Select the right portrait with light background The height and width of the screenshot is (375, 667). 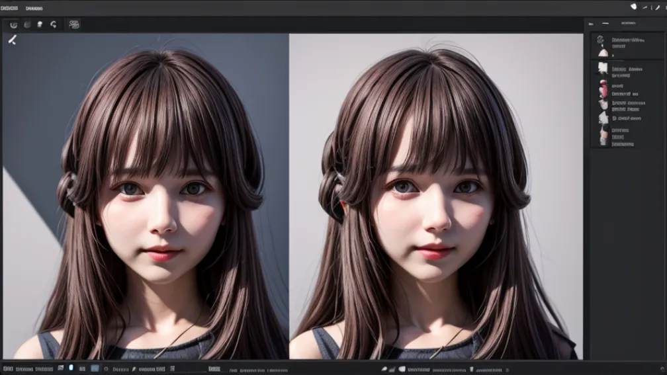(436, 196)
